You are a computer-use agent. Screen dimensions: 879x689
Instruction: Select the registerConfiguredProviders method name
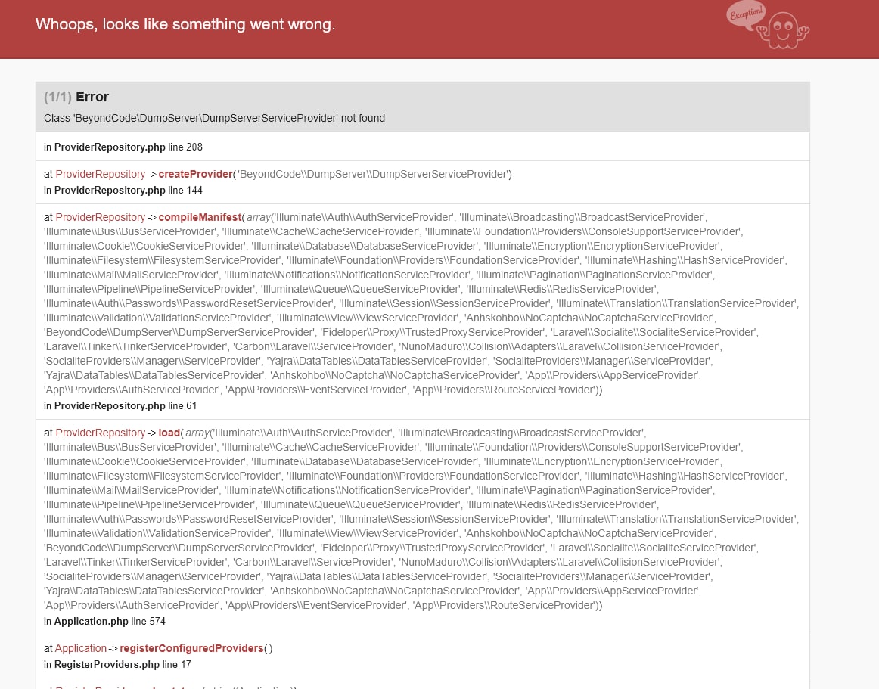click(191, 648)
